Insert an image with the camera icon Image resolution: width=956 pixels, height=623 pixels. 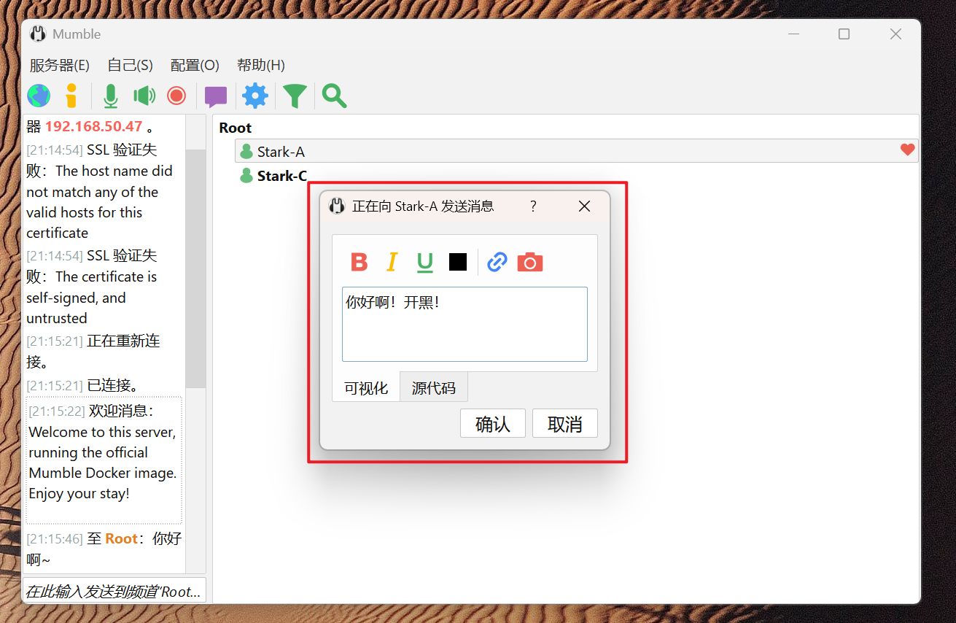[530, 262]
